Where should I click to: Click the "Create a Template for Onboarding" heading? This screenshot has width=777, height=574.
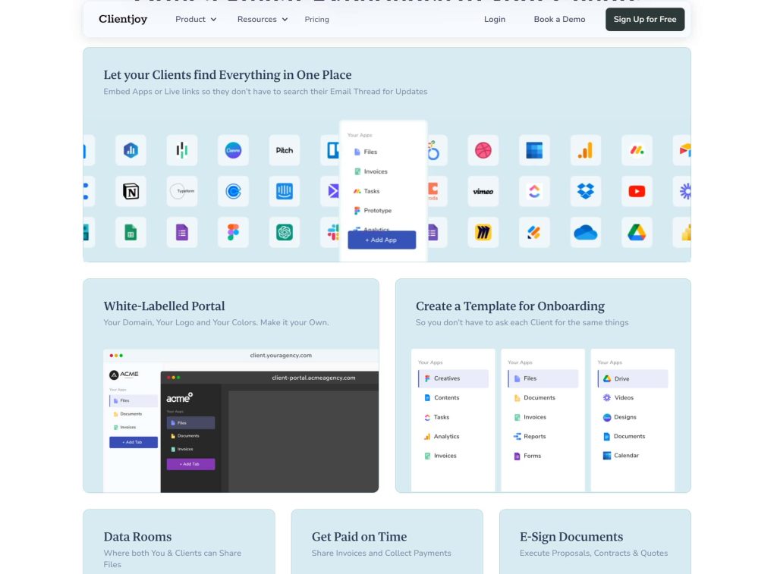pyautogui.click(x=510, y=306)
